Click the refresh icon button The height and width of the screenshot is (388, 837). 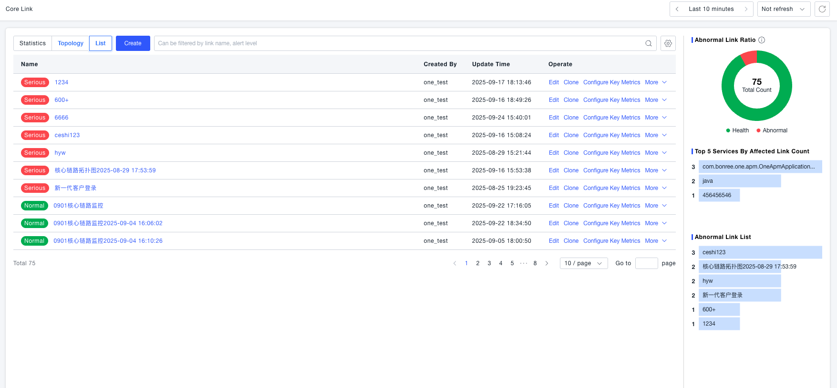click(x=822, y=9)
